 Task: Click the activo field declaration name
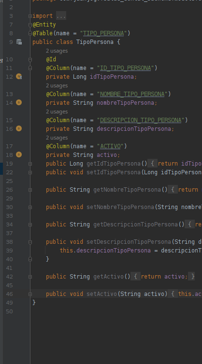coord(107,154)
